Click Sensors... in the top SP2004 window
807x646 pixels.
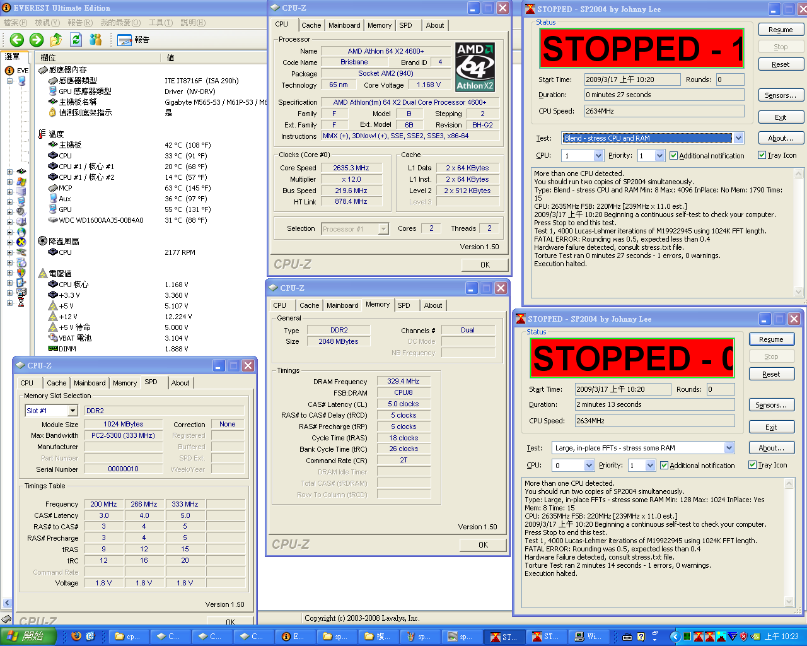[781, 95]
